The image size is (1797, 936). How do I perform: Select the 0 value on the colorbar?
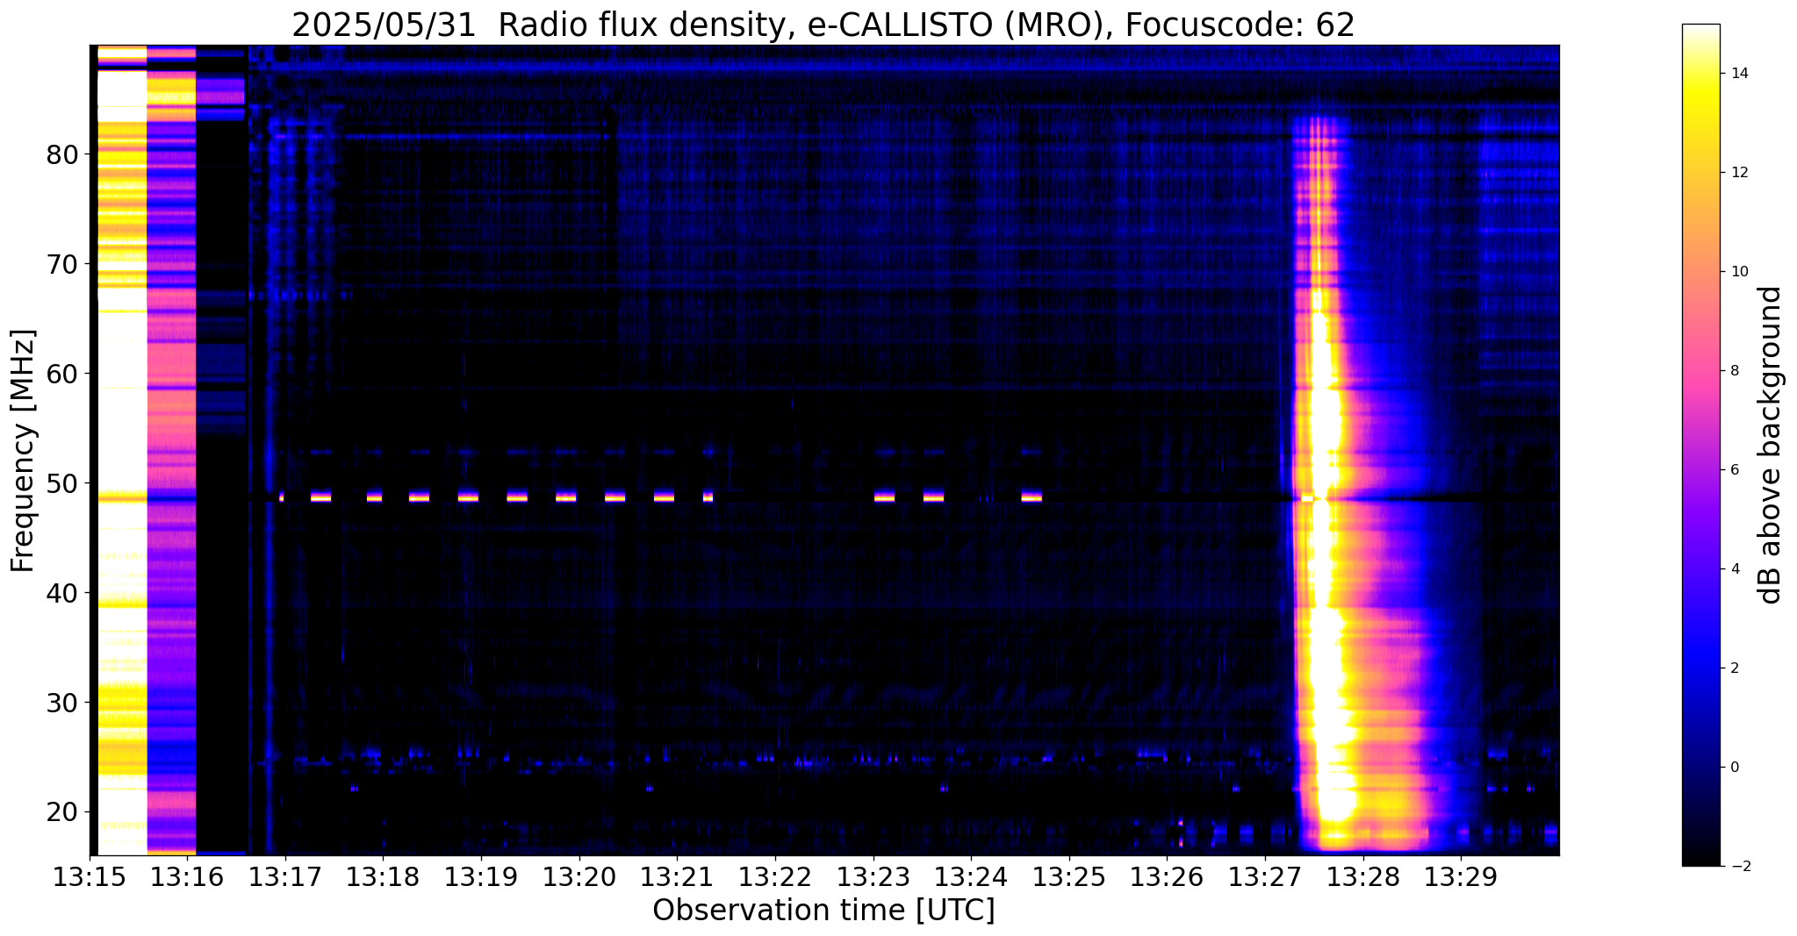tap(1734, 768)
